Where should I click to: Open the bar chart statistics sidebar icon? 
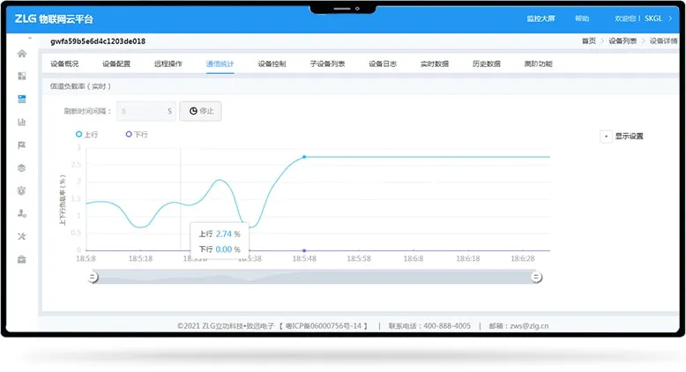click(x=22, y=122)
